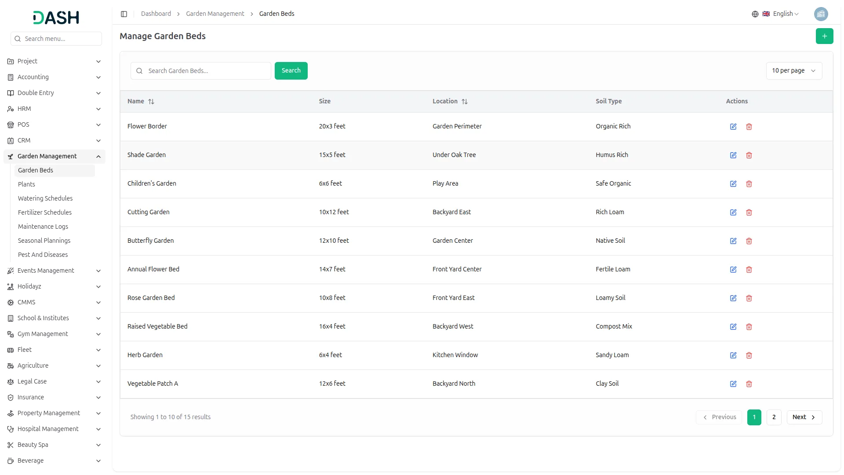The image size is (844, 475).
Task: Click trash icon for Herb Garden
Action: (x=749, y=355)
